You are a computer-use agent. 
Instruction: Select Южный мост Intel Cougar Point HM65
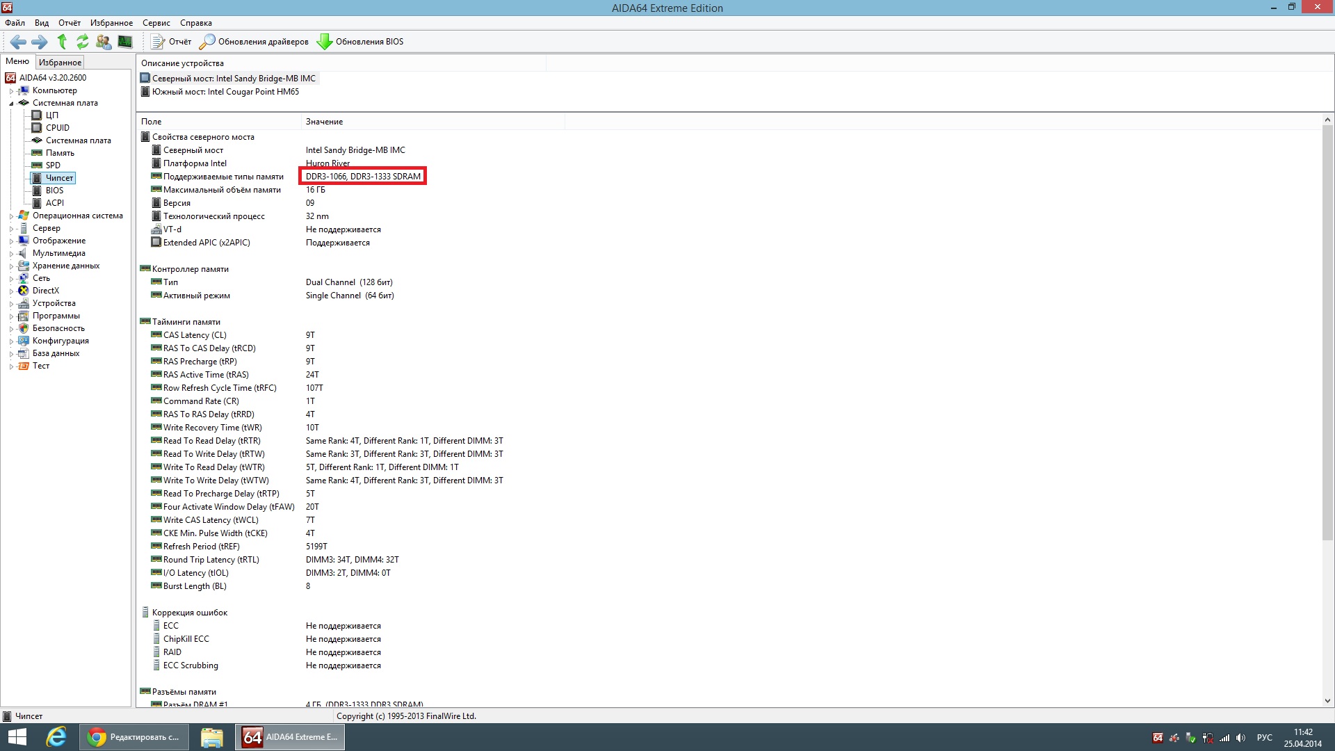225,92
